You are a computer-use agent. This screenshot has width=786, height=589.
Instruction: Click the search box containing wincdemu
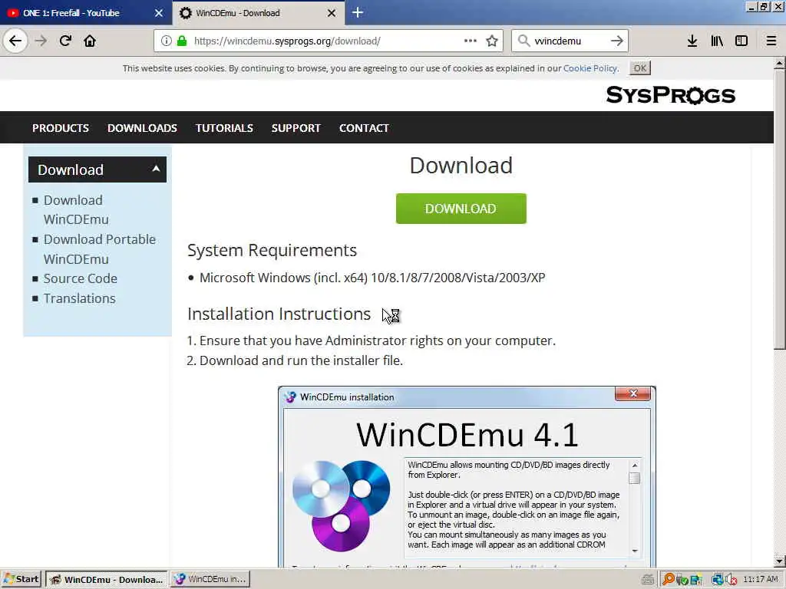click(x=569, y=41)
